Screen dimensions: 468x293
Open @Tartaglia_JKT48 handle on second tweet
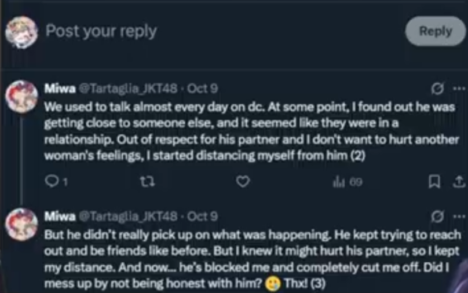pyautogui.click(x=128, y=217)
